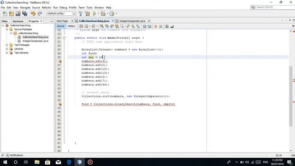Click the Last Edit icon in editor toolbar
Image resolution: width=295 pixels, height=166 pixels.
[x=81, y=26]
